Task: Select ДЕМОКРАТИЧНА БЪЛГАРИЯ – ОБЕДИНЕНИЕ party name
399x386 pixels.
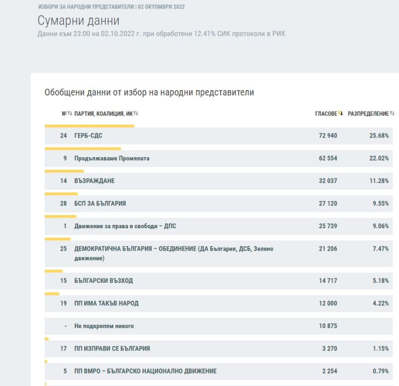Action: [x=174, y=253]
